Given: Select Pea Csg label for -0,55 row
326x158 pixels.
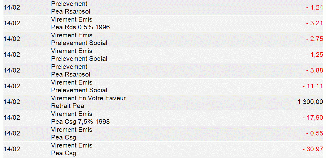Looking at the screenshot, I should (x=63, y=138).
